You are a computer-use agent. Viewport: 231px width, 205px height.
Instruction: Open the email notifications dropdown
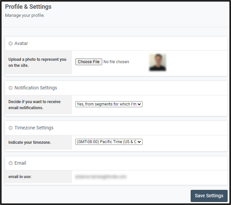point(109,104)
